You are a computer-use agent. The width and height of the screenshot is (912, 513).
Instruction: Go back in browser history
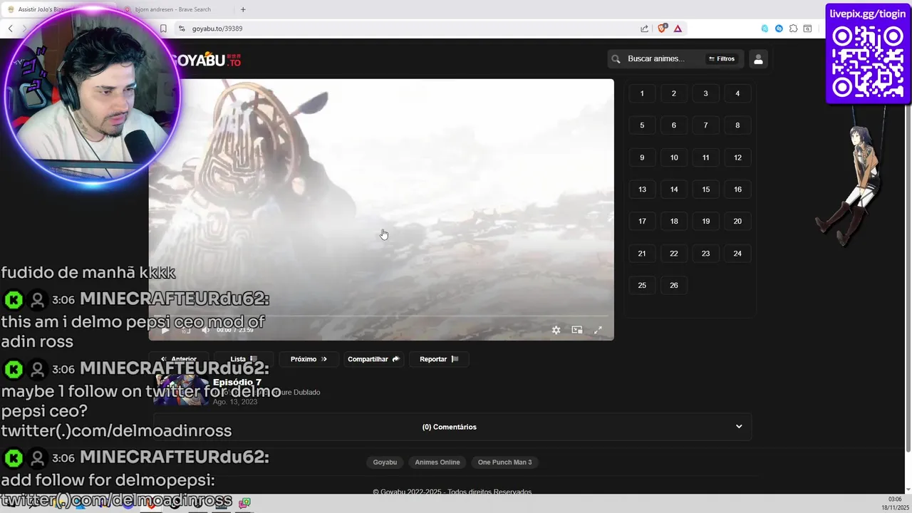tap(10, 28)
